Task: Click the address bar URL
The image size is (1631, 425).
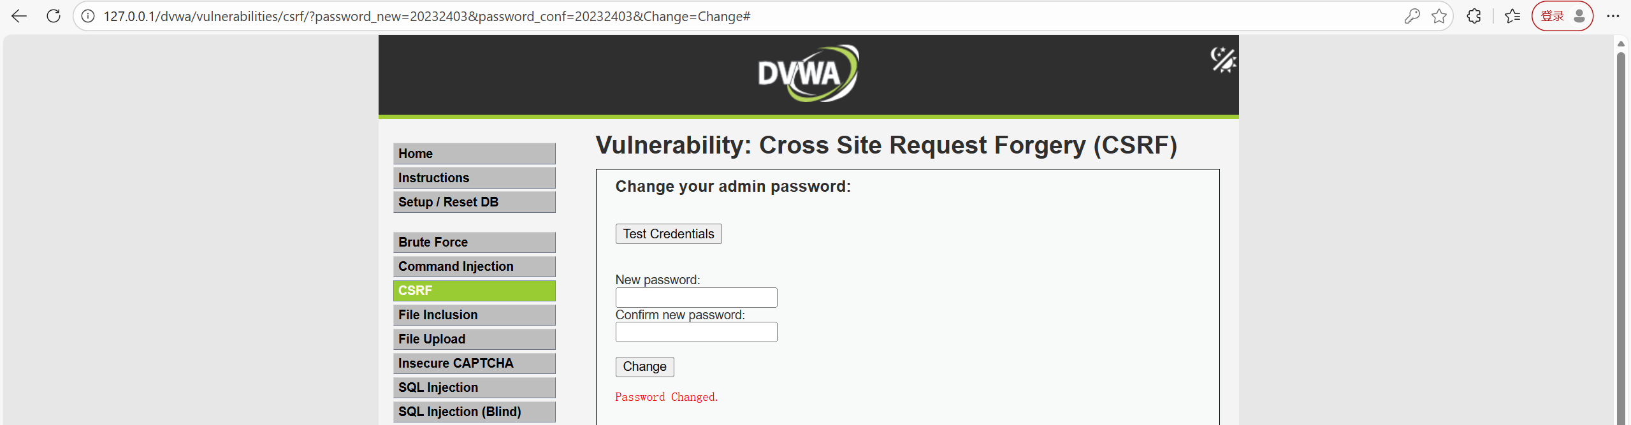Action: coord(427,17)
